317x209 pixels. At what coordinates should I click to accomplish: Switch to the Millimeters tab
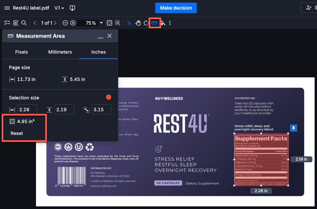[x=60, y=52]
